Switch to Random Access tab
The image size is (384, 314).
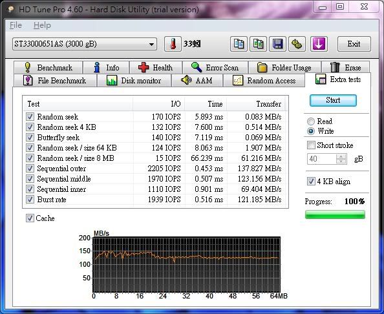pyautogui.click(x=264, y=80)
